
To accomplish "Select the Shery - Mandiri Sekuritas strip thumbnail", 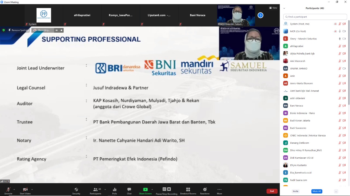I will (x=236, y=15).
